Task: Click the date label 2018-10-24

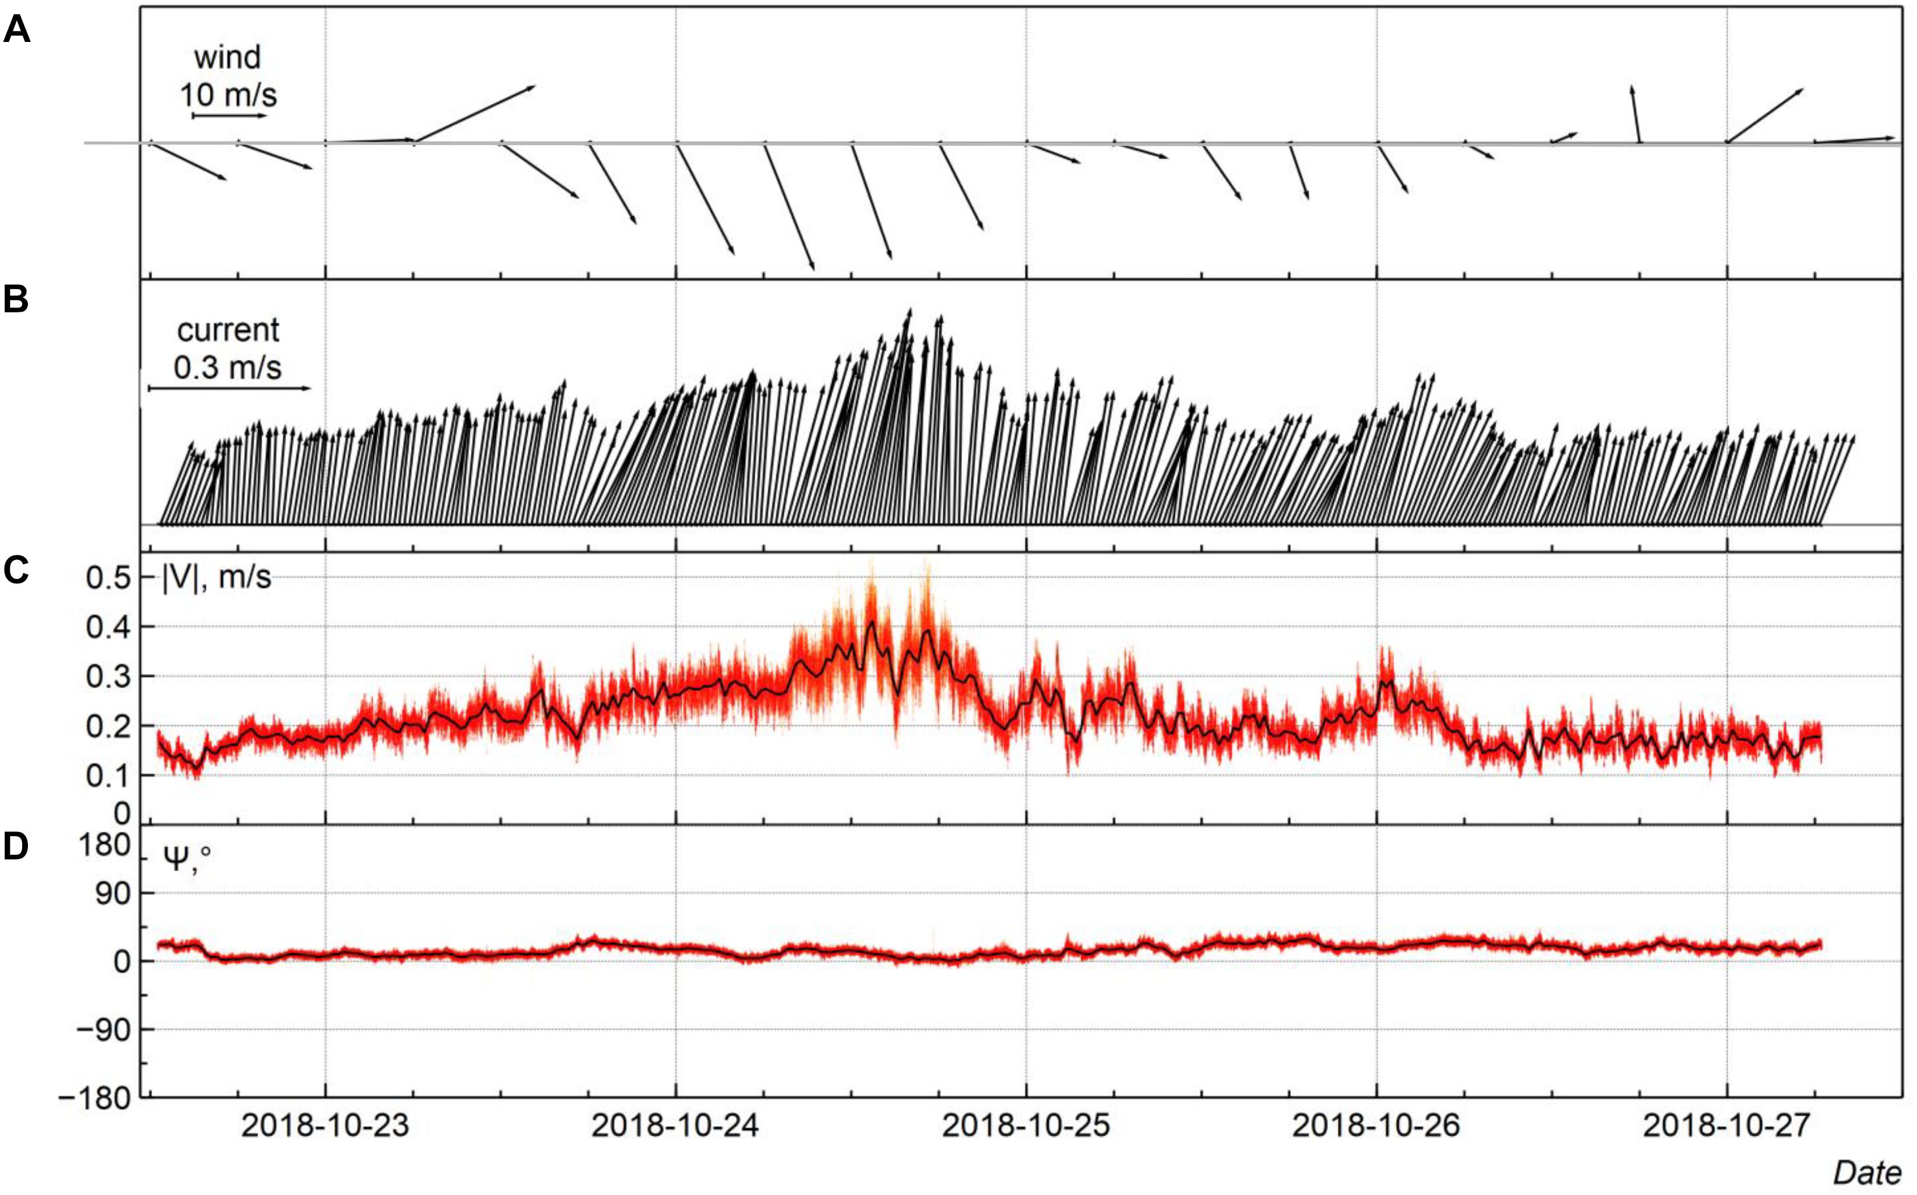Action: [675, 1125]
